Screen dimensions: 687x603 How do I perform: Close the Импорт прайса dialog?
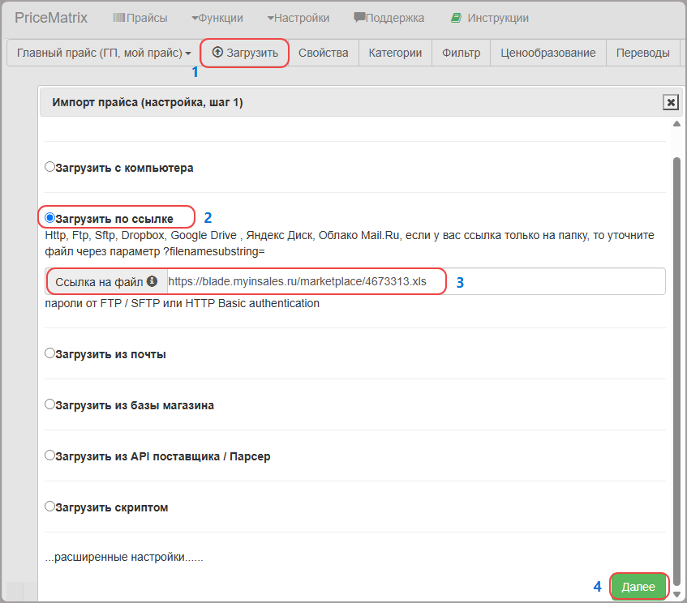pos(670,102)
